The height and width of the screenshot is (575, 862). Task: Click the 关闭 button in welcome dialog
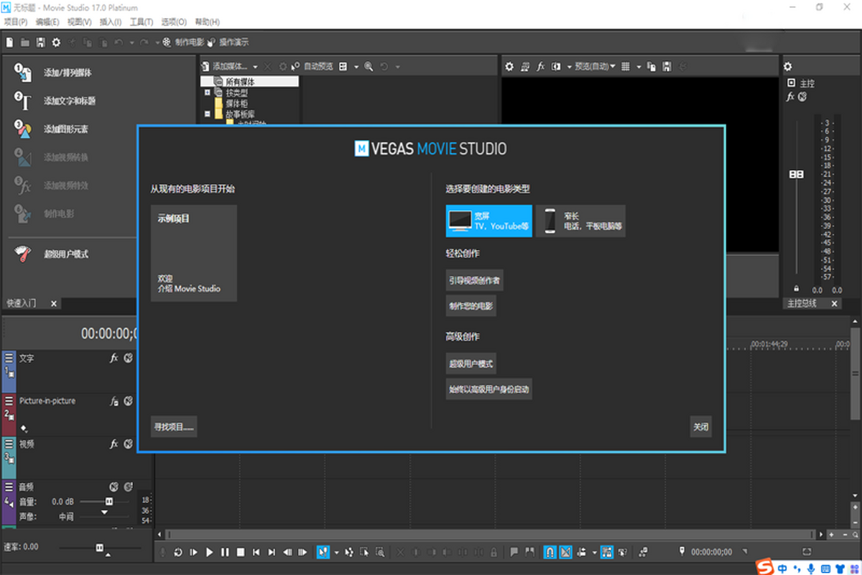(700, 427)
